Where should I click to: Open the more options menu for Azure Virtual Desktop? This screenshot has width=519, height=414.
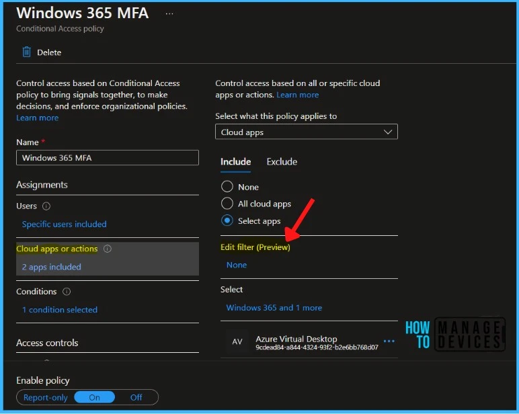click(389, 341)
